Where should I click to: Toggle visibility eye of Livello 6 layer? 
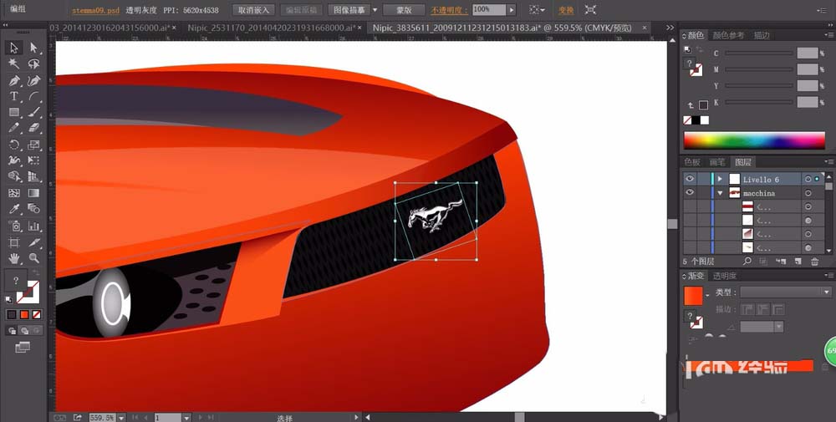point(690,179)
